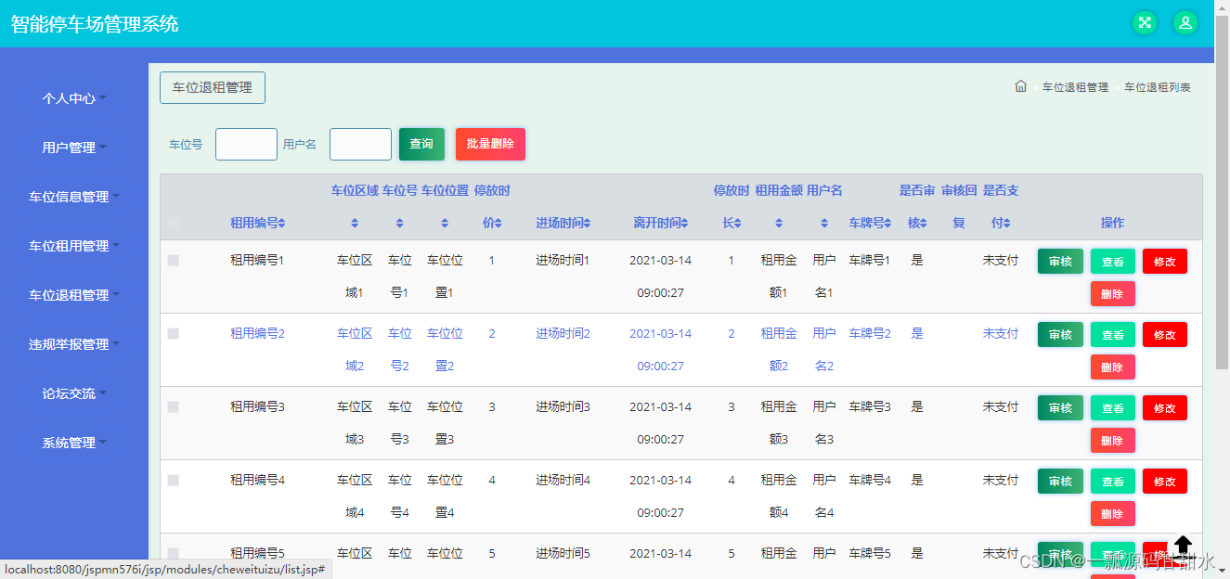Image resolution: width=1230 pixels, height=579 pixels.
Task: Click 删除 for 租用编号4
Action: (1113, 514)
